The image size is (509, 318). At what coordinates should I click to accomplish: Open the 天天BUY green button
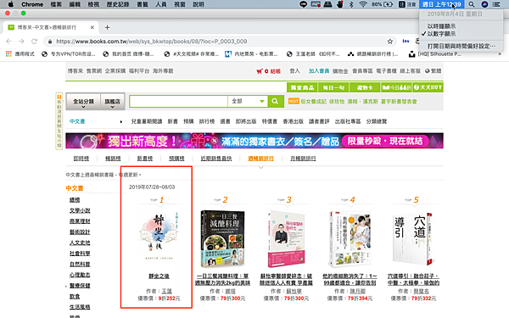428,87
